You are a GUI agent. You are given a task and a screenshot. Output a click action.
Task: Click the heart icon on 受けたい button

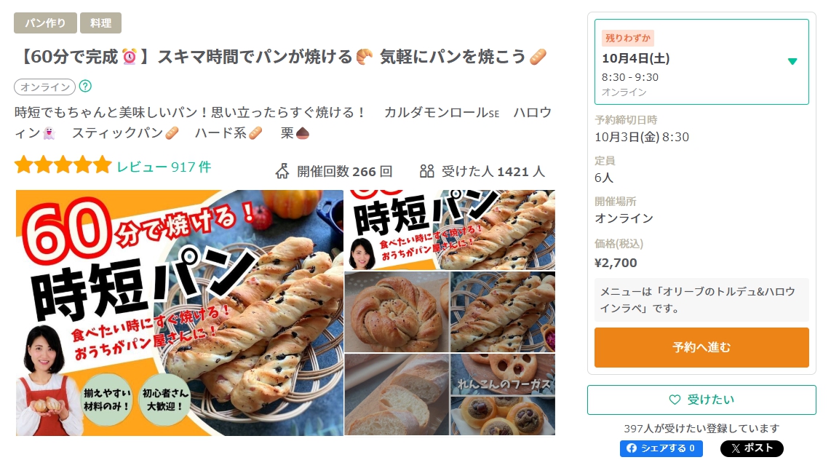pos(675,400)
